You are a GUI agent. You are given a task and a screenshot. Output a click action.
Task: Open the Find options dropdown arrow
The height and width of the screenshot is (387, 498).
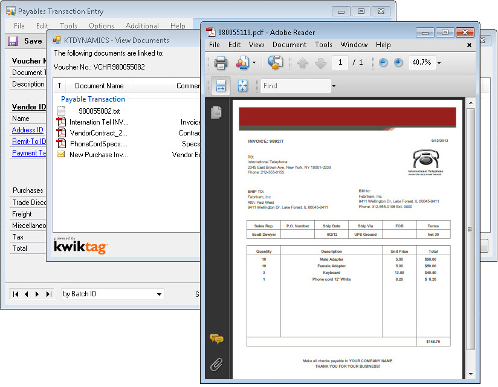(x=334, y=86)
